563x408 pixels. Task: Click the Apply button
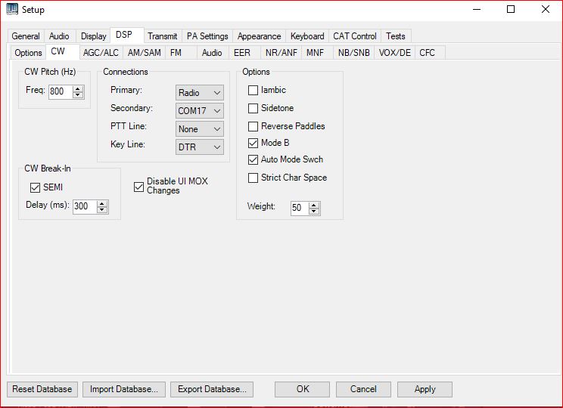point(425,389)
